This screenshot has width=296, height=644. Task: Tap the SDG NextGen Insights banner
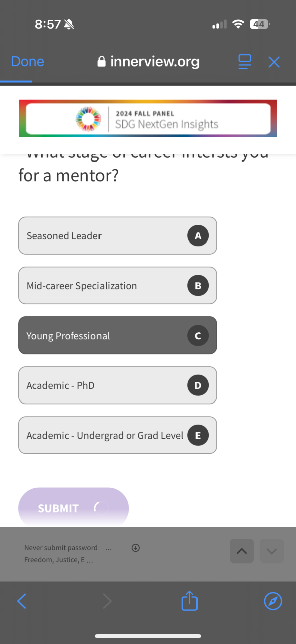coord(148,119)
